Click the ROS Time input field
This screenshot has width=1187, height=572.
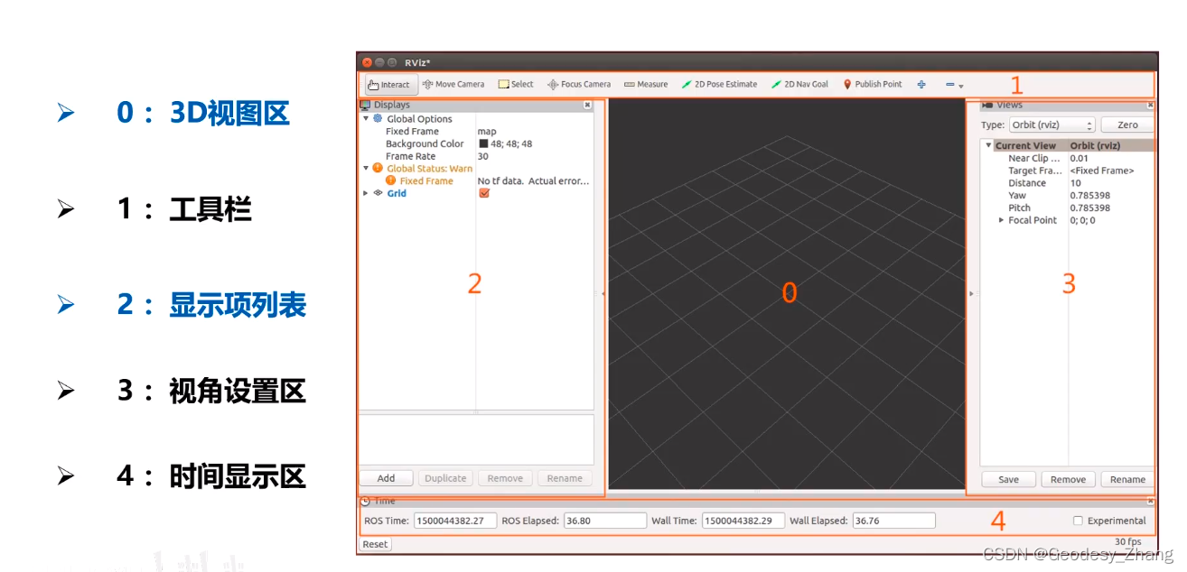tap(455, 521)
